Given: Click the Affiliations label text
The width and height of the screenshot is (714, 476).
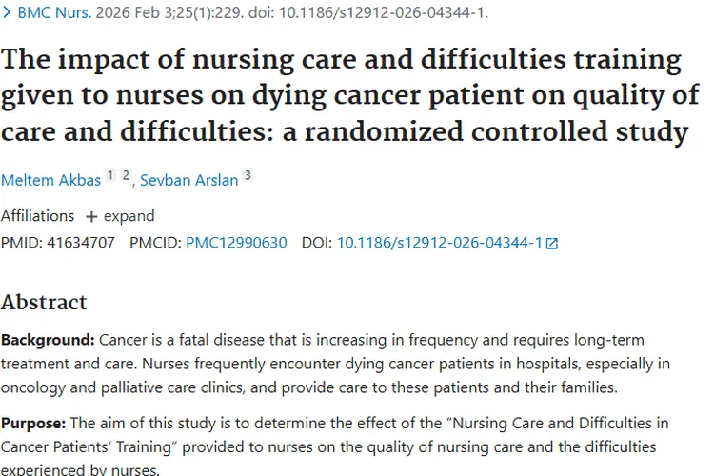Looking at the screenshot, I should tap(37, 216).
